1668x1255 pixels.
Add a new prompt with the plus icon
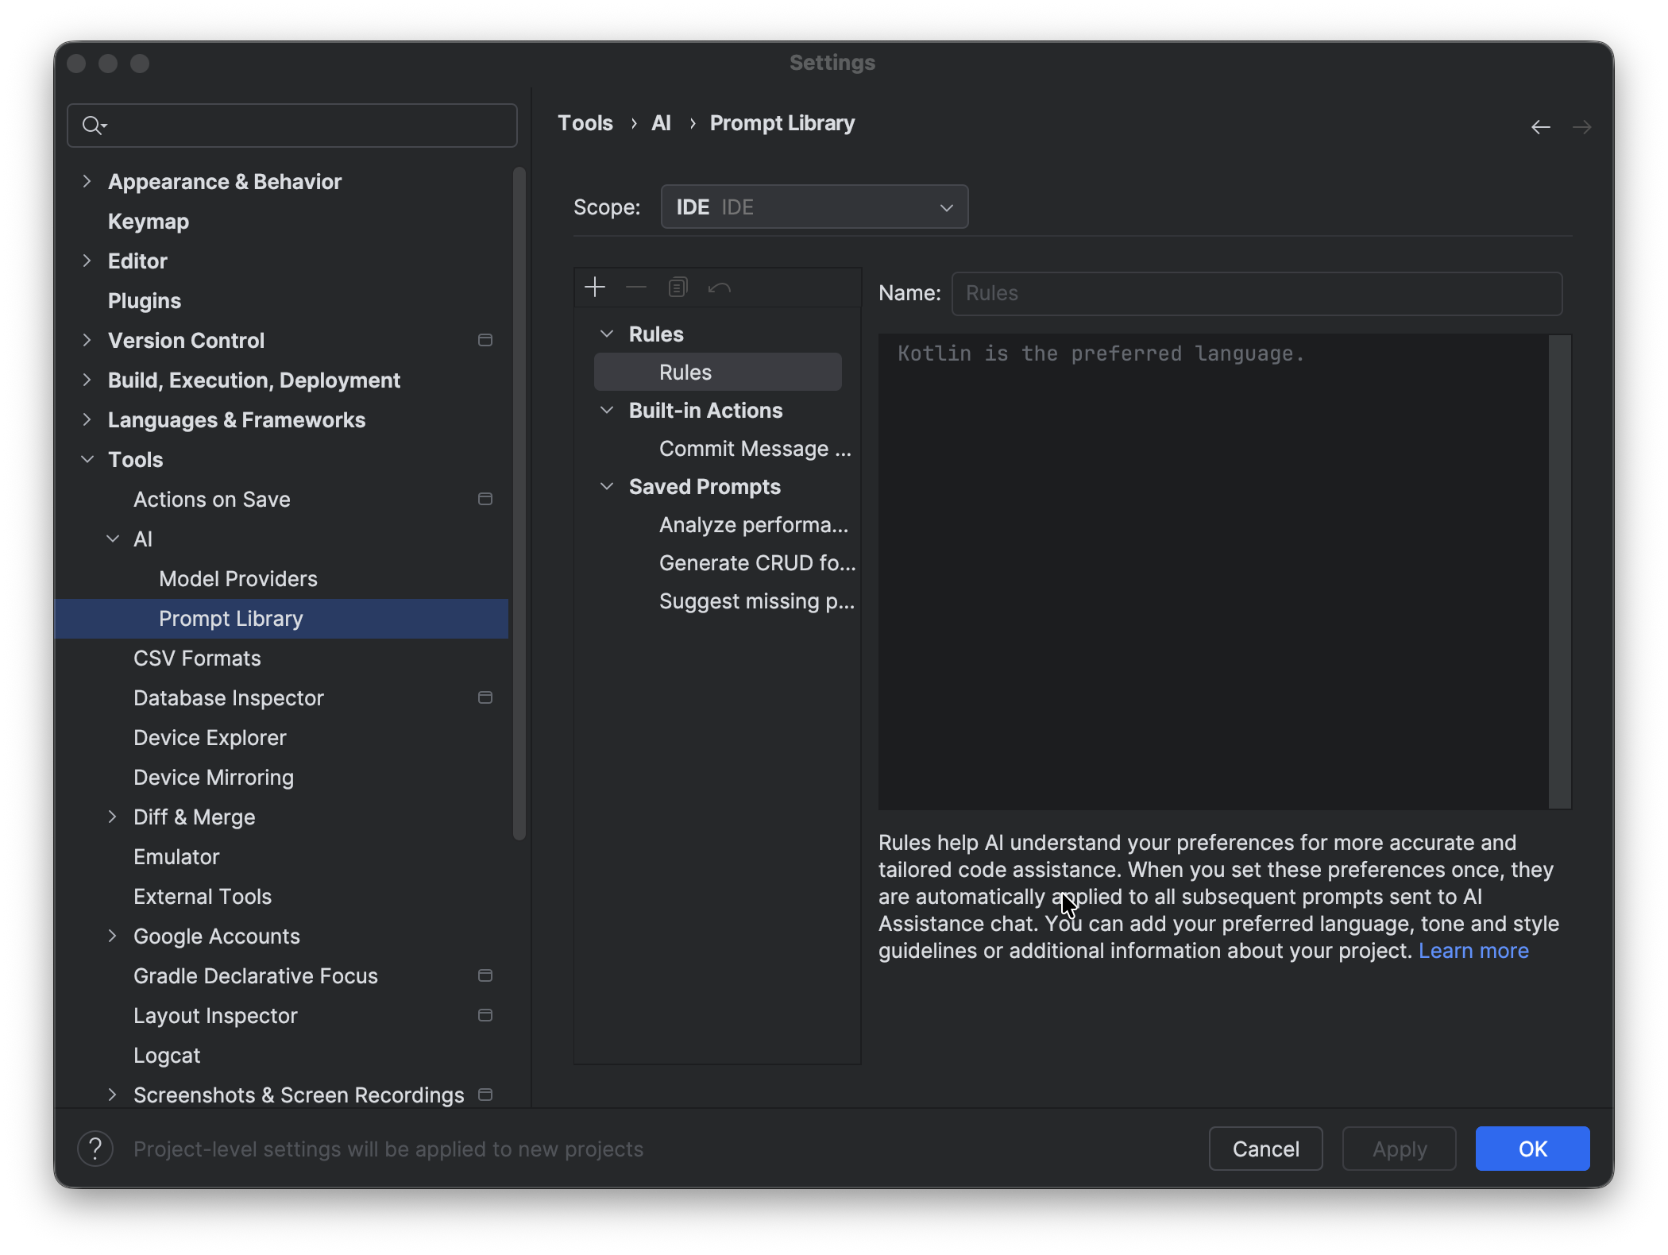[595, 287]
